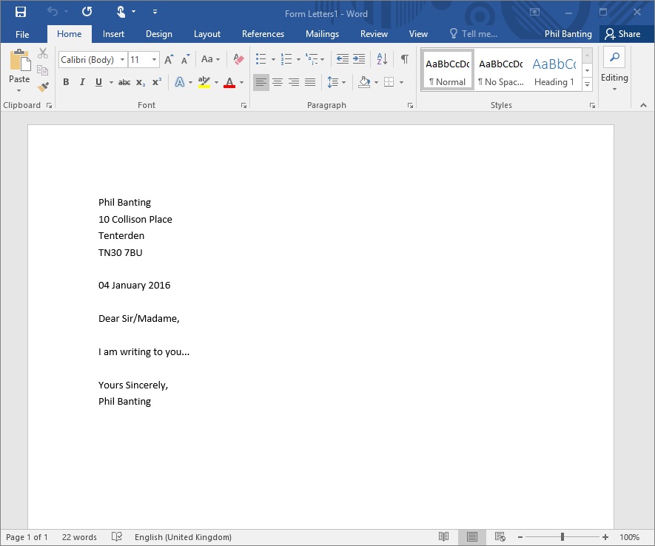
Task: Set align left paragraph alignment
Action: coord(261,82)
